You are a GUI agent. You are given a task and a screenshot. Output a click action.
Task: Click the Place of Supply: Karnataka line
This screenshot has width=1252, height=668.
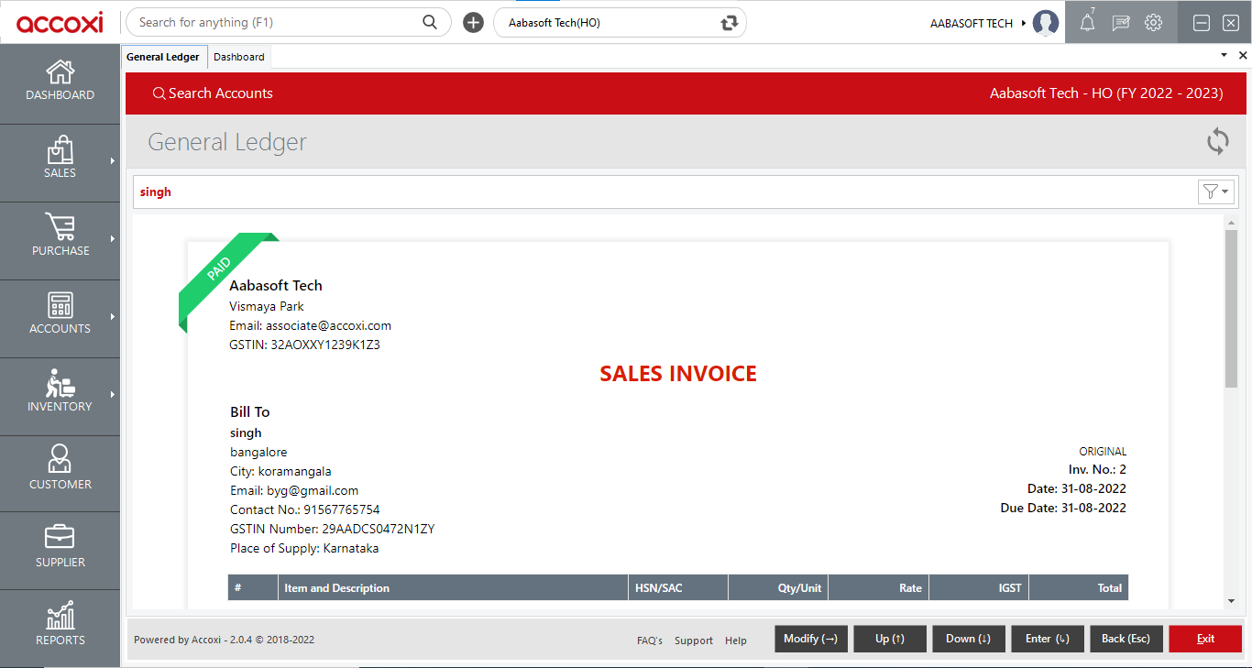tap(304, 548)
